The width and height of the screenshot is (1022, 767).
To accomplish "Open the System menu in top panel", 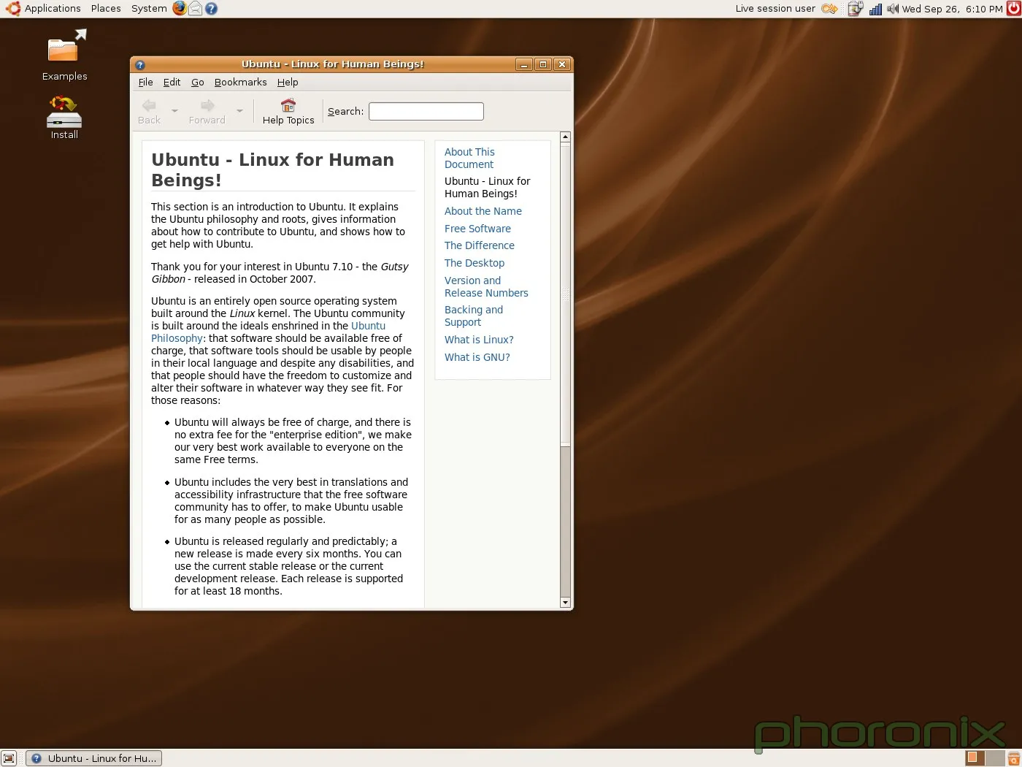I will (x=149, y=9).
